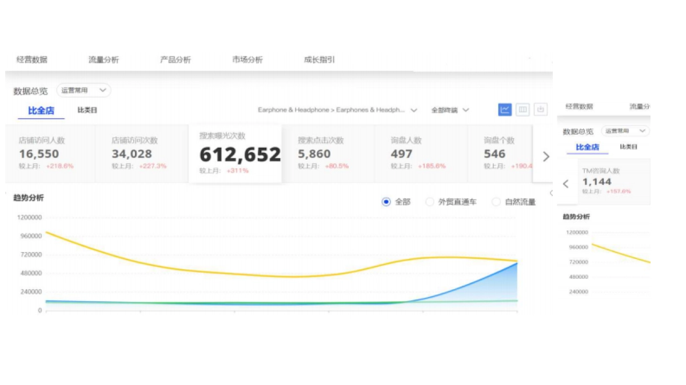The width and height of the screenshot is (686, 385).
Task: Click left arrow in right panel metrics
Action: pos(566,184)
